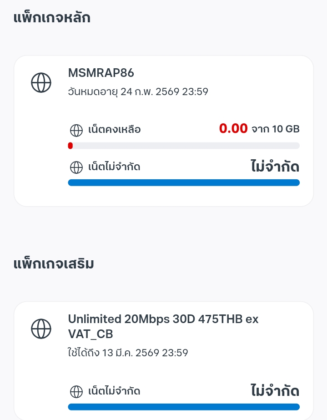Viewport: 327px width, 420px height.
Task: Tap the red 0.00 remaining data value
Action: [x=233, y=129]
